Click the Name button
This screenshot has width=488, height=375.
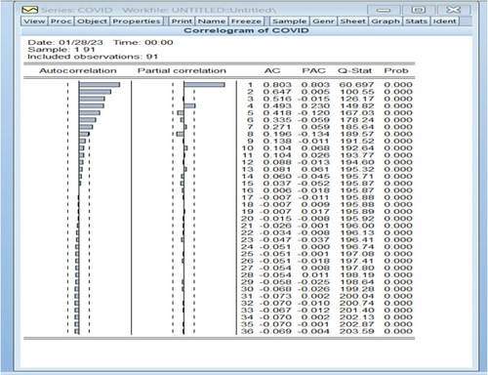click(x=212, y=21)
